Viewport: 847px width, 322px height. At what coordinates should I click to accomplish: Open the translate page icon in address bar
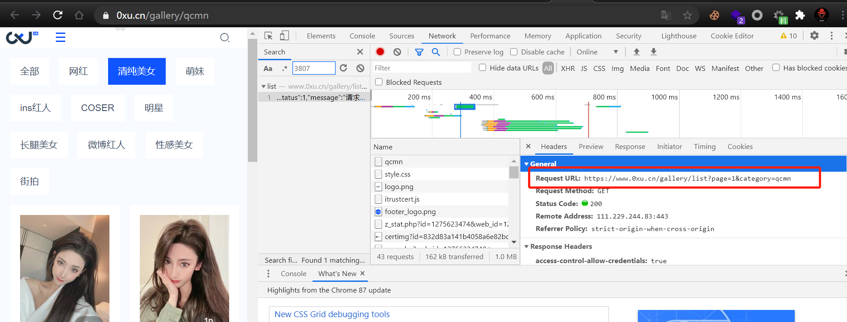pyautogui.click(x=666, y=15)
